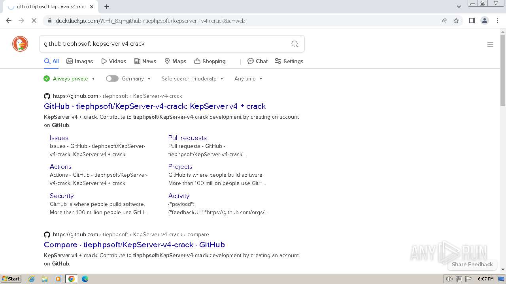The height and width of the screenshot is (284, 506).
Task: Open the Chrome profile avatar icon
Action: (x=484, y=21)
